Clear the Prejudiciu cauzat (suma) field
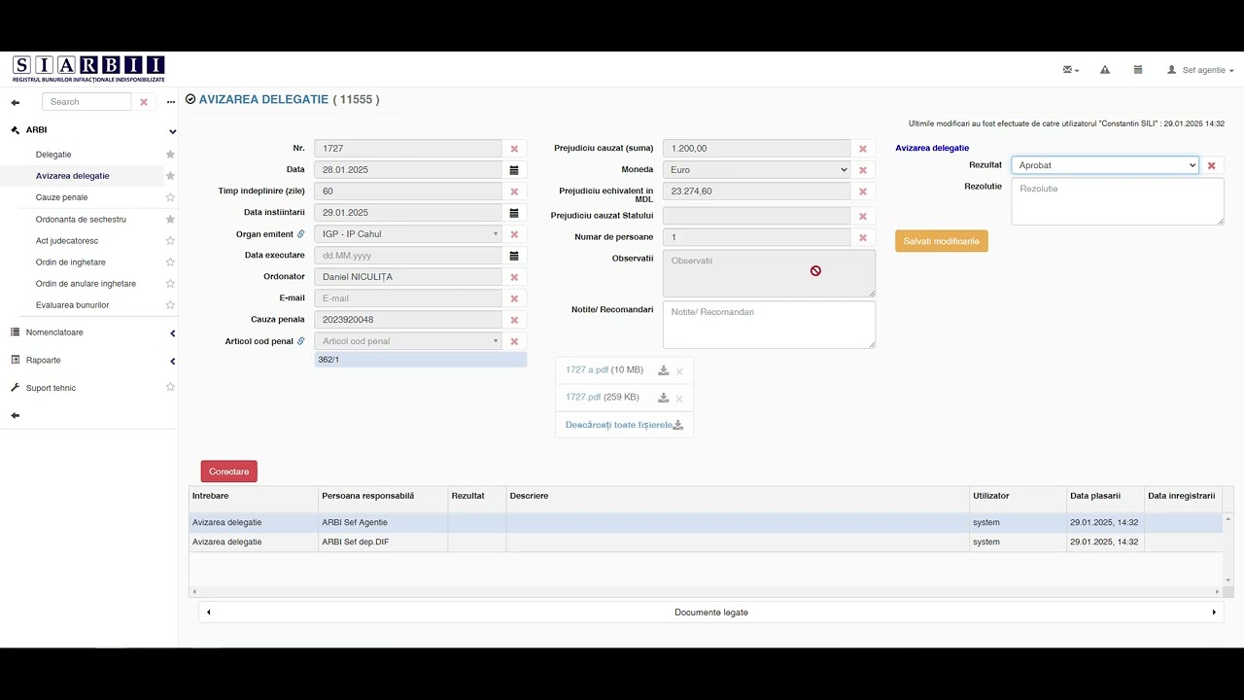This screenshot has width=1244, height=700. tap(862, 149)
